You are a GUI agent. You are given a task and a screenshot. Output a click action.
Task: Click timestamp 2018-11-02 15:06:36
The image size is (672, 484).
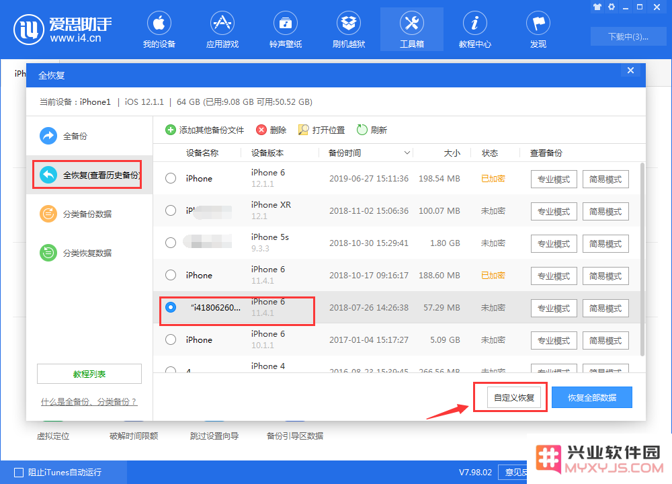point(368,211)
